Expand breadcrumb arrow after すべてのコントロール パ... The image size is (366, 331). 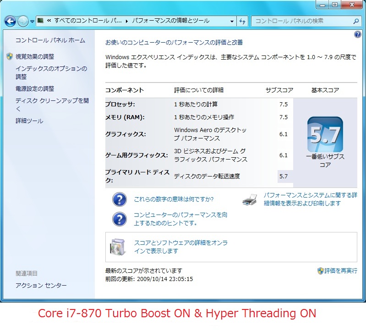(126, 21)
